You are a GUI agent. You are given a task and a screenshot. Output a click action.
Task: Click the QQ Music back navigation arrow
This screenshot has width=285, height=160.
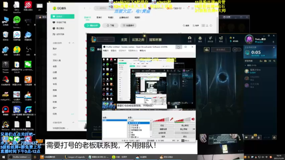pos(85,8)
